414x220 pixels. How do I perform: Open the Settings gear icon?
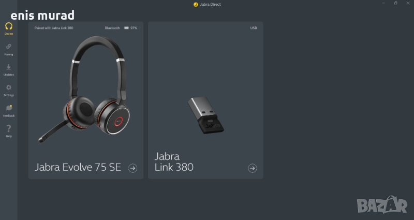click(x=9, y=87)
